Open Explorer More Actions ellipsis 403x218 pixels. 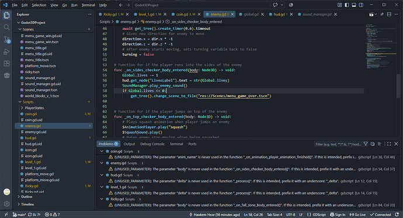pos(89,15)
